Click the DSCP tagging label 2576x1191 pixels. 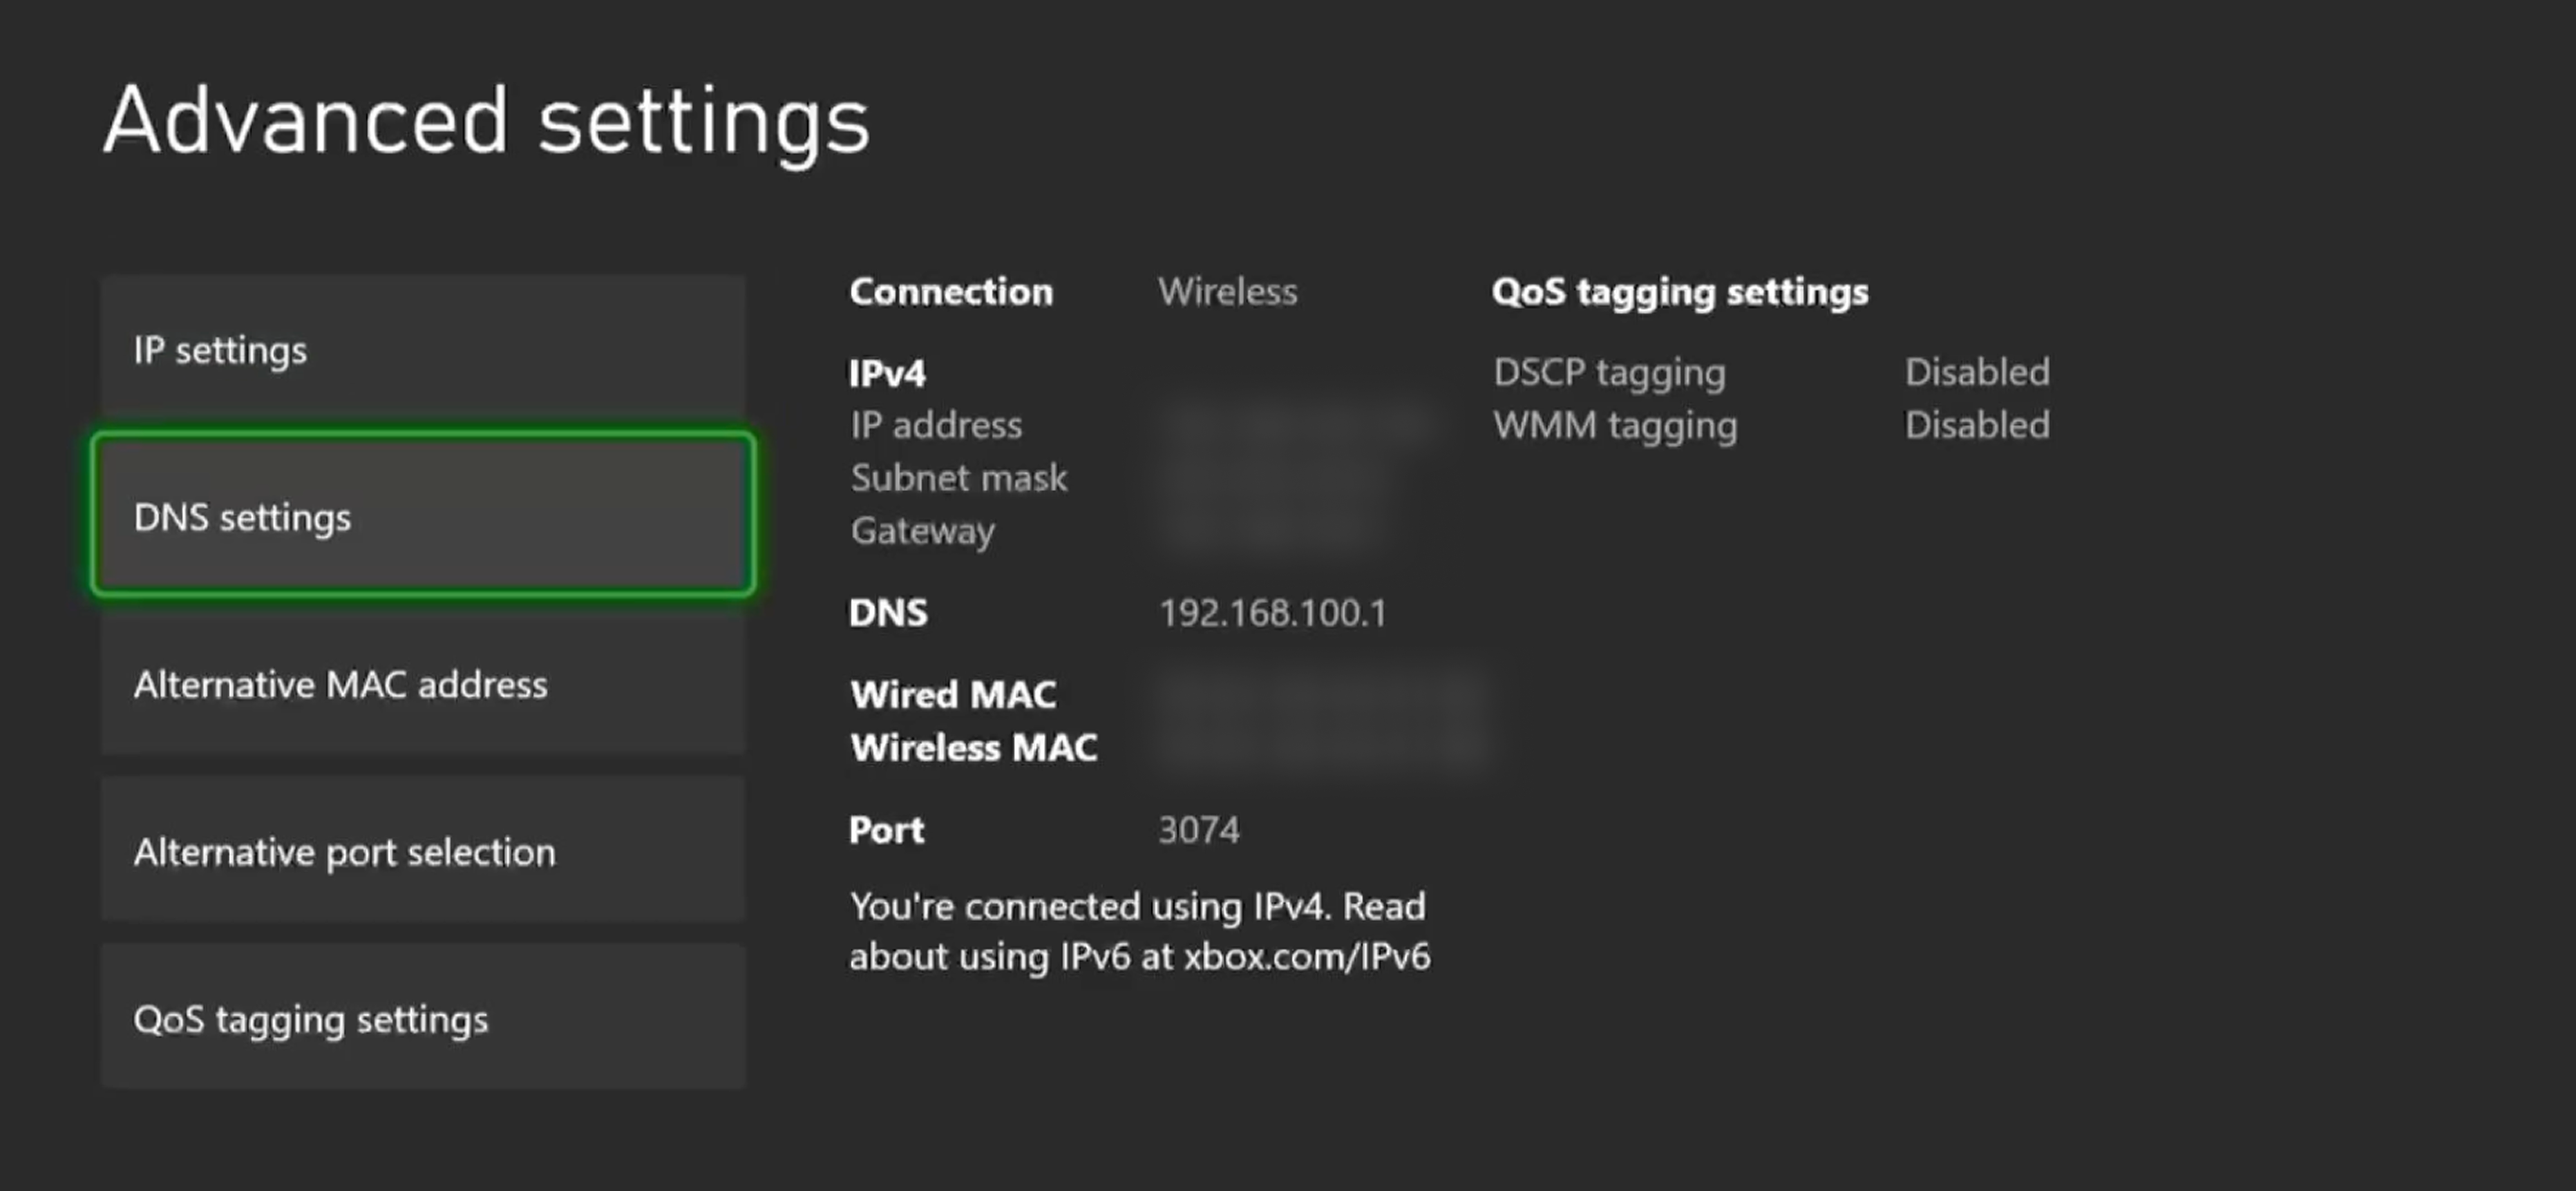tap(1609, 372)
